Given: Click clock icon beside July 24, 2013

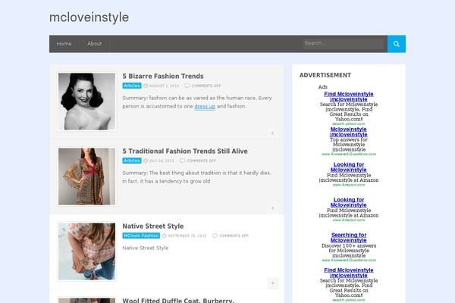Looking at the screenshot, I should coord(146,161).
